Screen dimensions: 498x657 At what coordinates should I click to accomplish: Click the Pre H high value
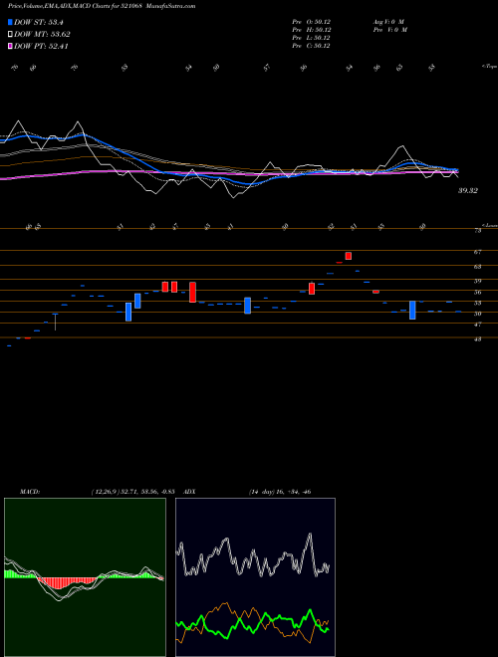311,30
